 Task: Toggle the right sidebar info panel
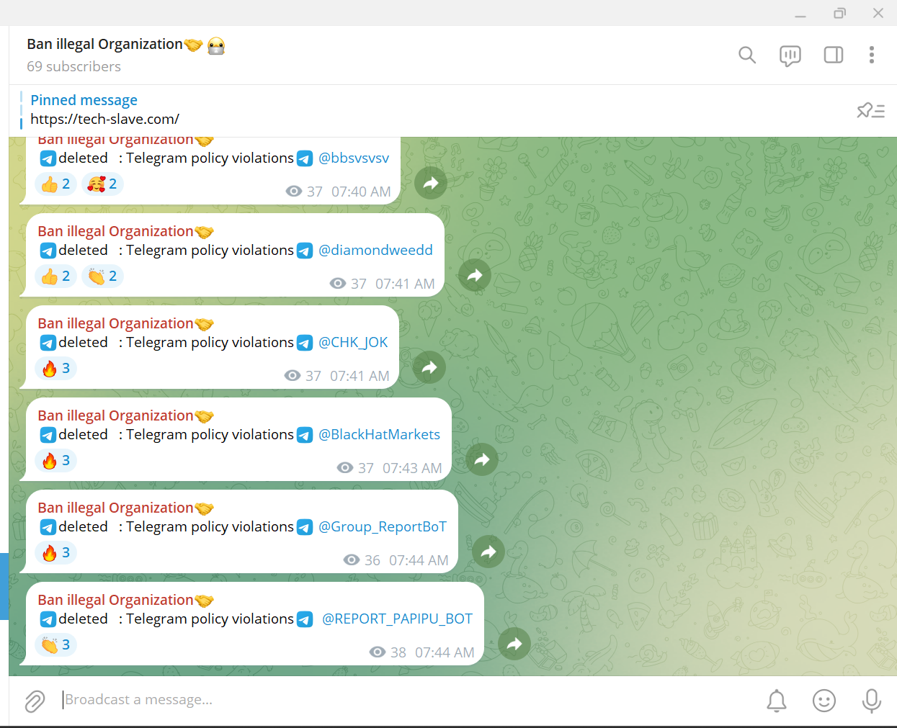point(834,55)
